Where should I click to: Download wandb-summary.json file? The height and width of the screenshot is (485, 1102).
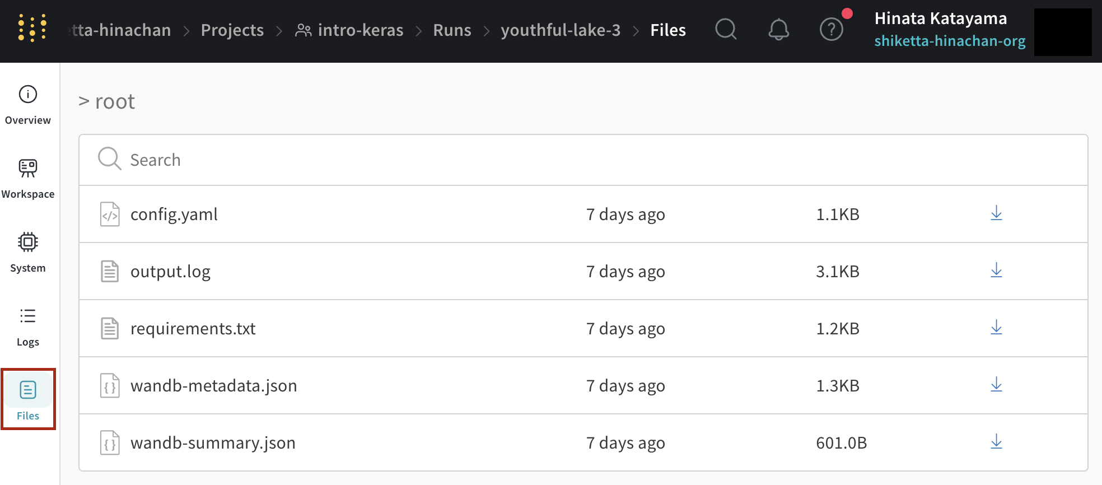pyautogui.click(x=996, y=442)
